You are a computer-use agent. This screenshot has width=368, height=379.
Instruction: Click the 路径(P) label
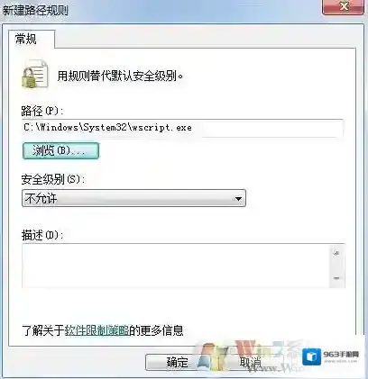click(x=42, y=112)
